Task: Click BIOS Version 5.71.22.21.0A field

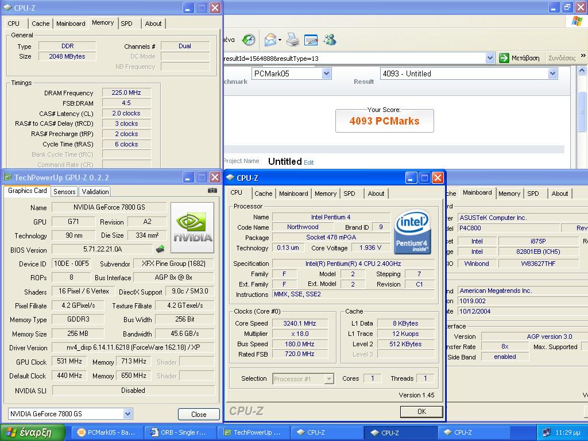Action: pyautogui.click(x=102, y=249)
